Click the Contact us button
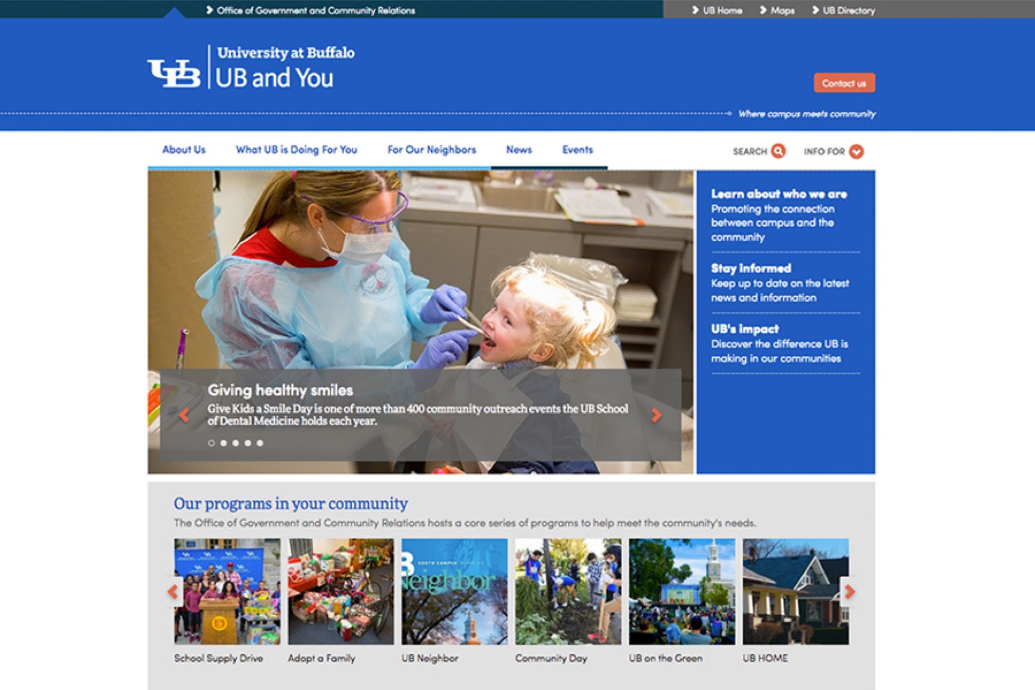 coord(844,83)
